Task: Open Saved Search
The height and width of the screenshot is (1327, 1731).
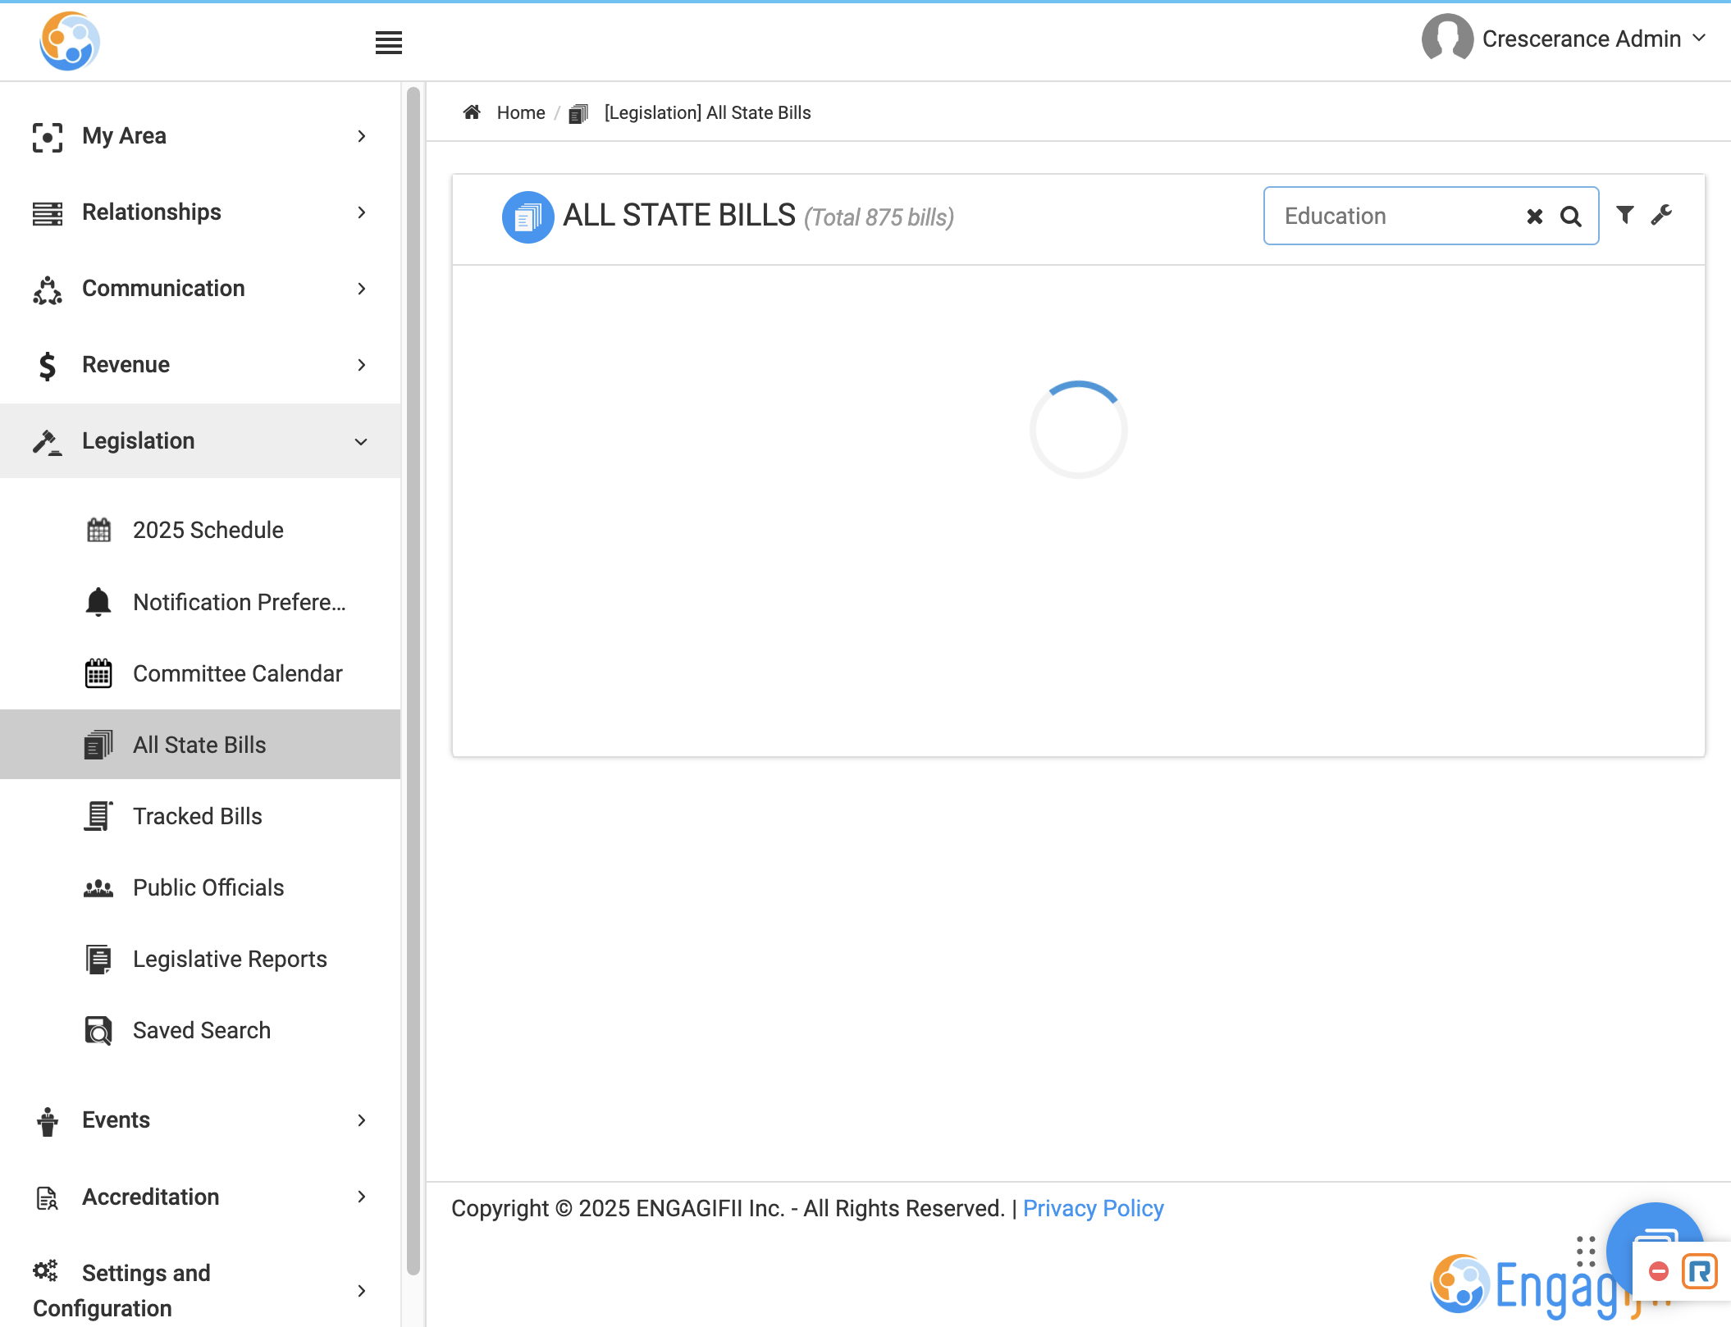Action: (200, 1030)
